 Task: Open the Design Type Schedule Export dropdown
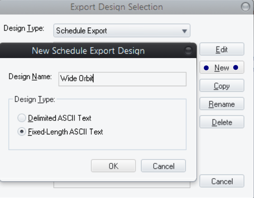122,31
